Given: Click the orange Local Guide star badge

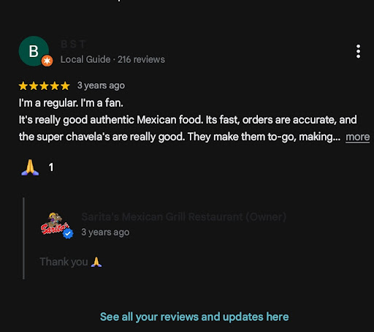Looking at the screenshot, I should pos(47,61).
